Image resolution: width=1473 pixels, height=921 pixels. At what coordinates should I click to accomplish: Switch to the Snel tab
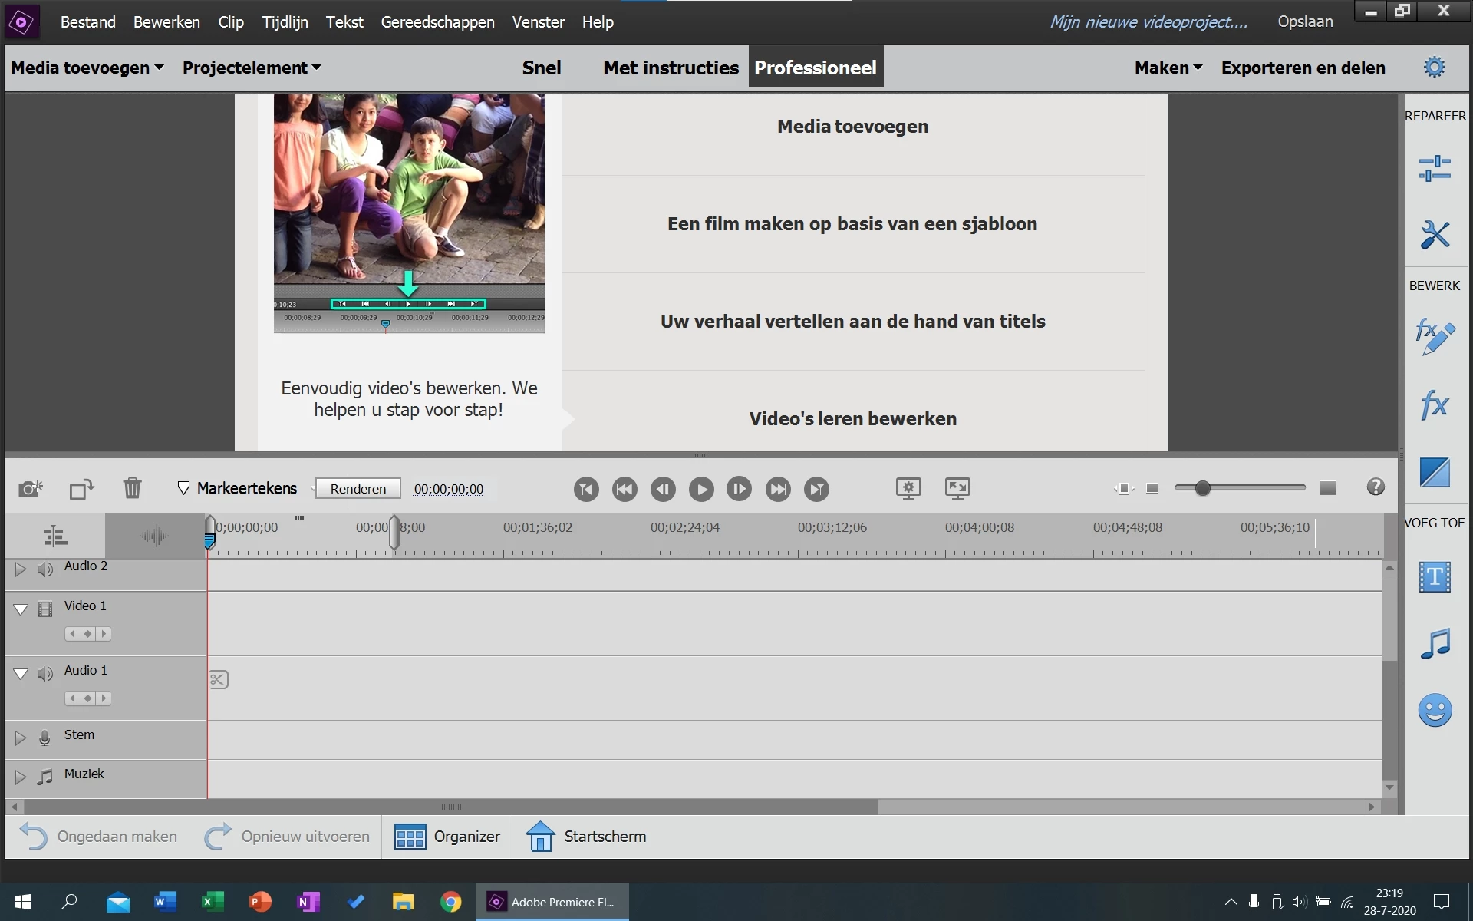point(542,68)
